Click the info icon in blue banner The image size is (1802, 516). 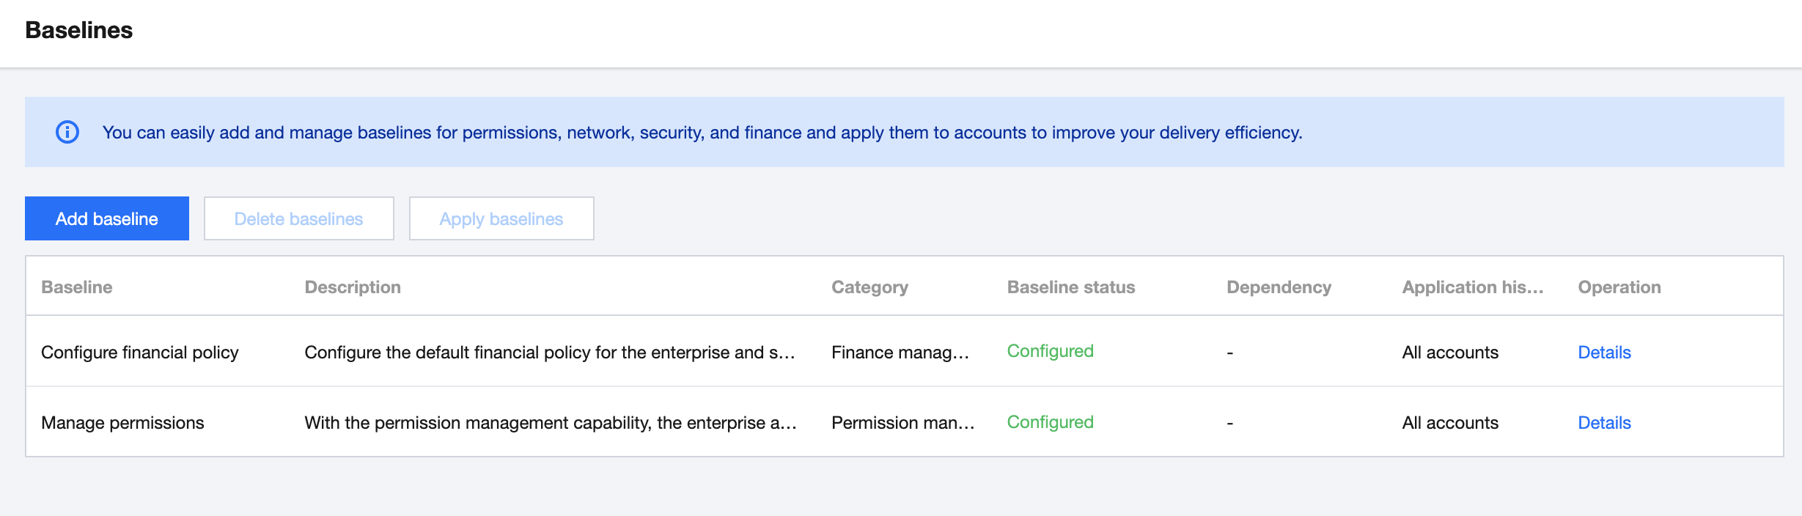[x=67, y=132]
